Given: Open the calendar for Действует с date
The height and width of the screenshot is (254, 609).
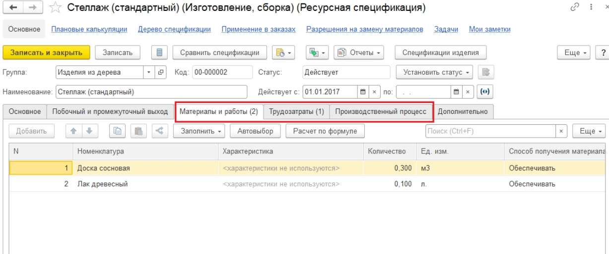Looking at the screenshot, I should point(362,92).
